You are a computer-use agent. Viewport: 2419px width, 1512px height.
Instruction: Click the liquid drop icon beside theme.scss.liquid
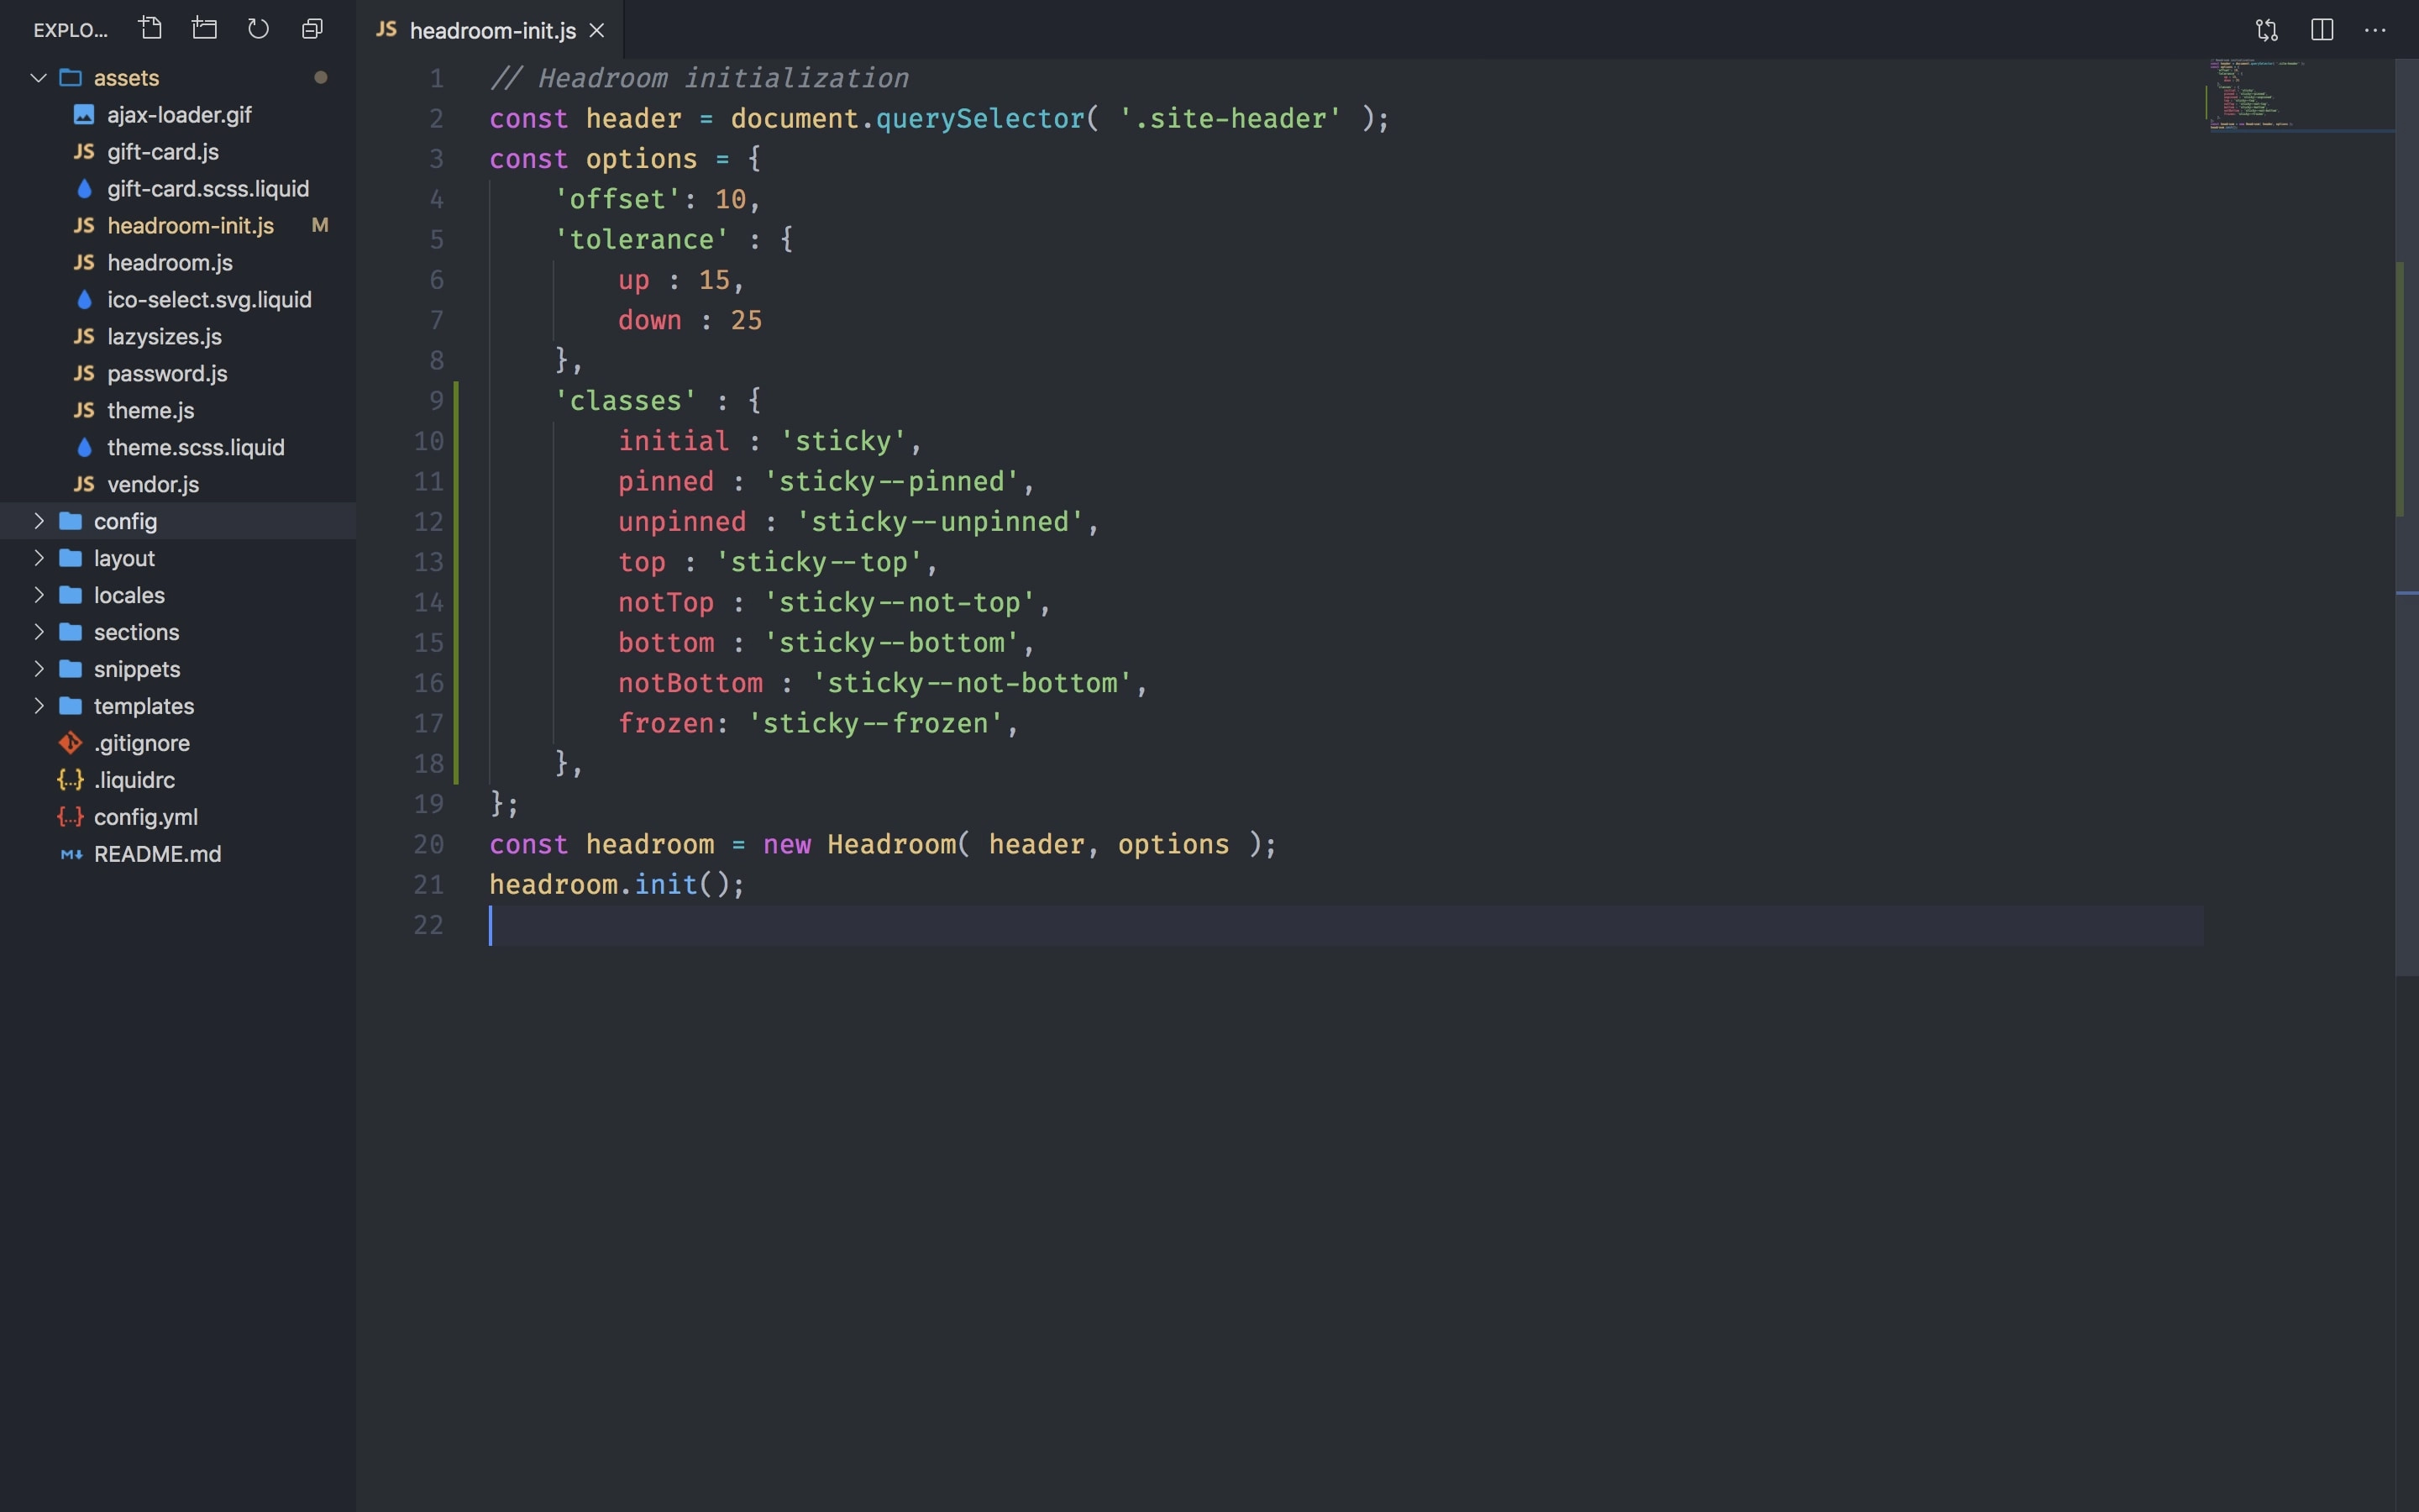[84, 447]
